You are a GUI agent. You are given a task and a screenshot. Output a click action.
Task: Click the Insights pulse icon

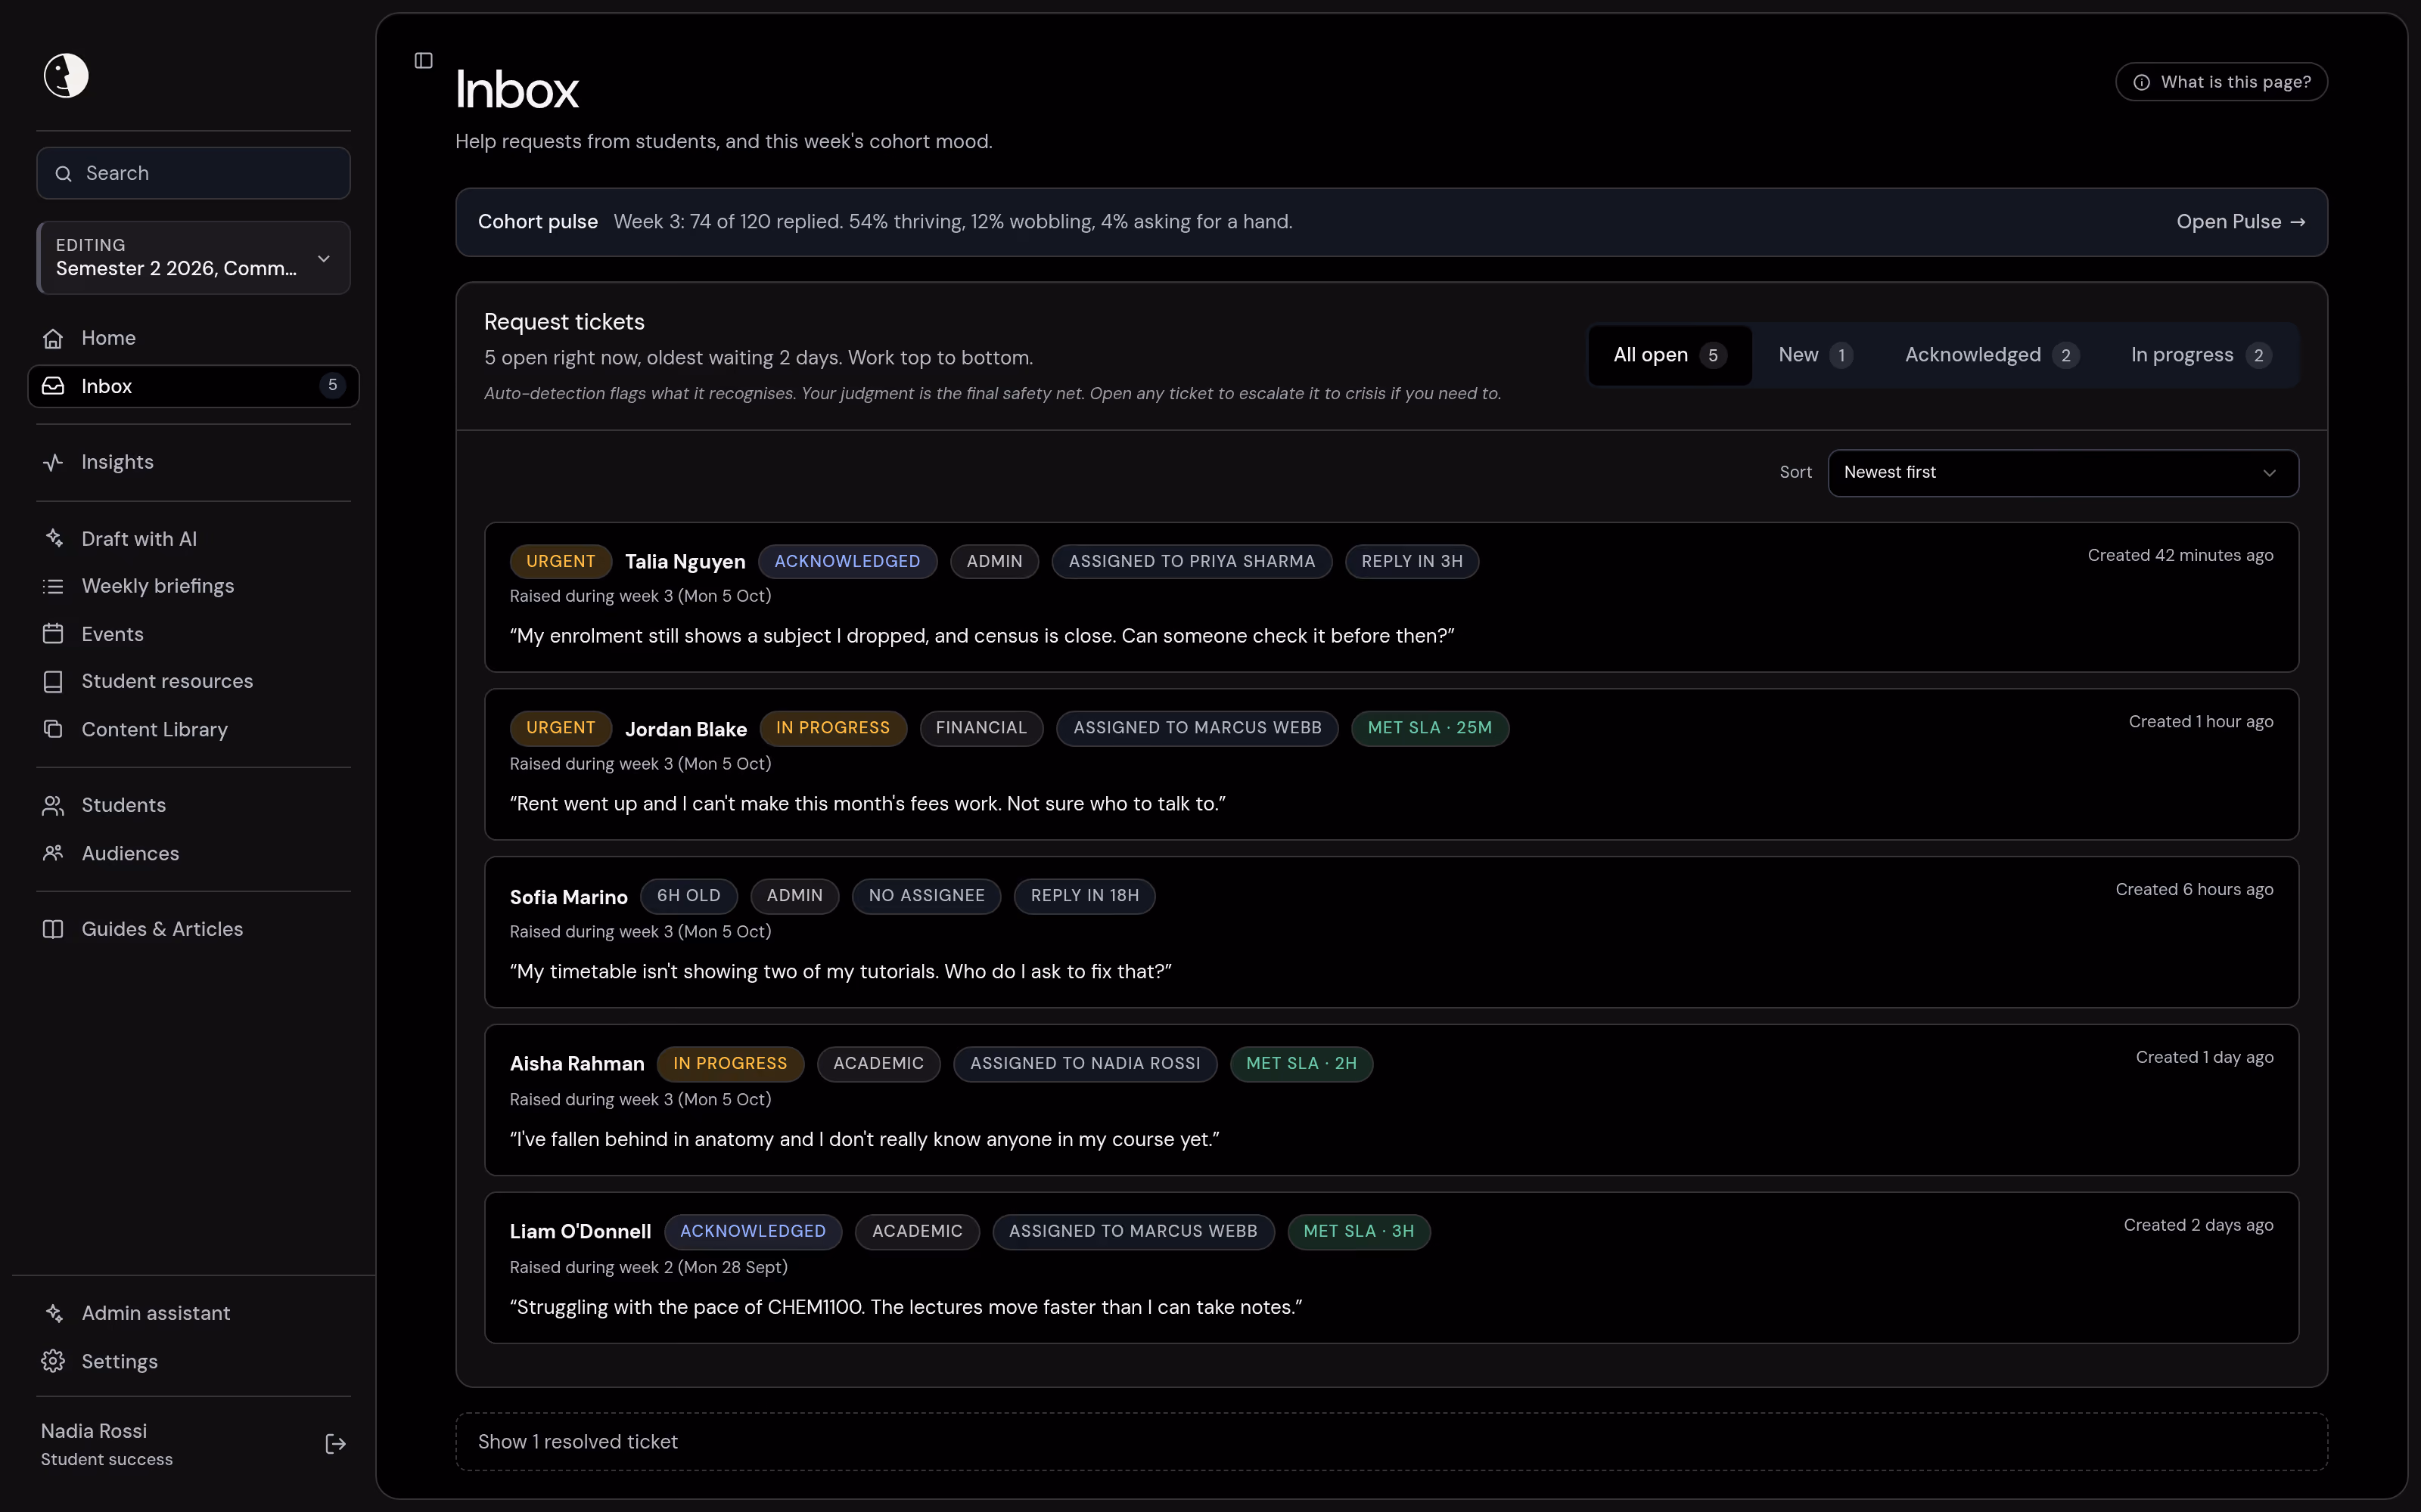pyautogui.click(x=53, y=462)
